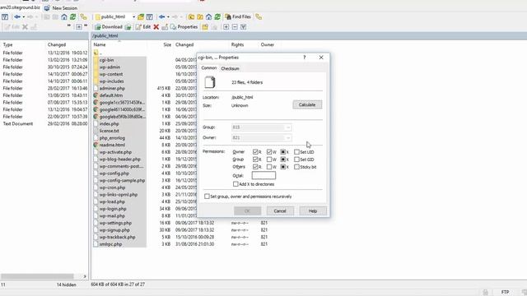Click the local panel filter icon

[x=5, y=16]
